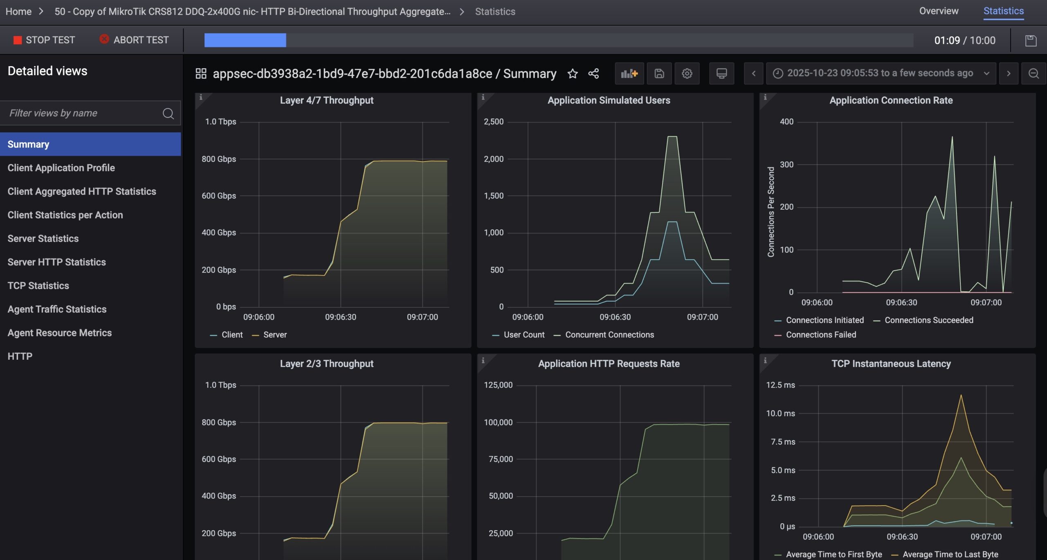Toggle the Connections Failed legend series

pos(820,335)
